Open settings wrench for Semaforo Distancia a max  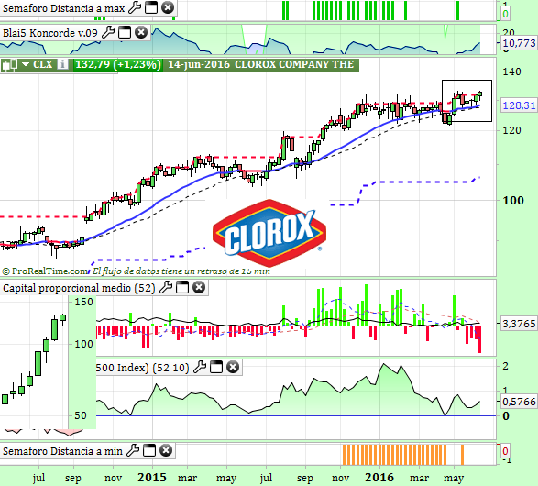tap(135, 7)
